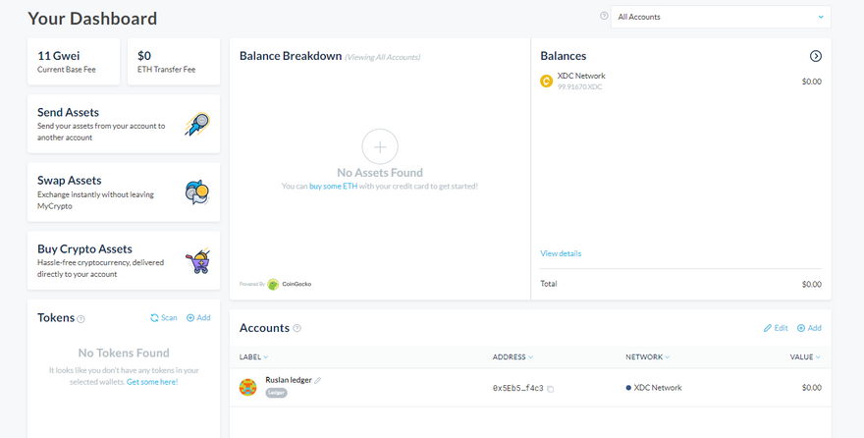Image resolution: width=864 pixels, height=438 pixels.
Task: Edit the Ruslan ledger label pencil
Action: 317,380
